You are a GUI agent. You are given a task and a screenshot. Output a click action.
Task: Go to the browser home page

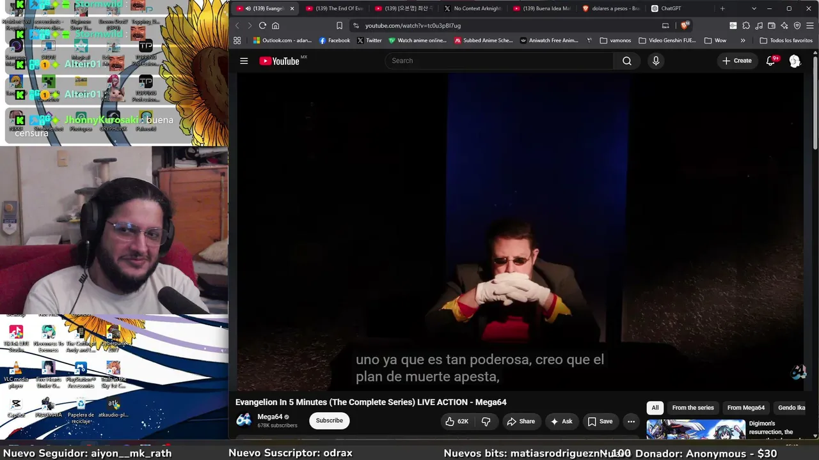click(276, 26)
